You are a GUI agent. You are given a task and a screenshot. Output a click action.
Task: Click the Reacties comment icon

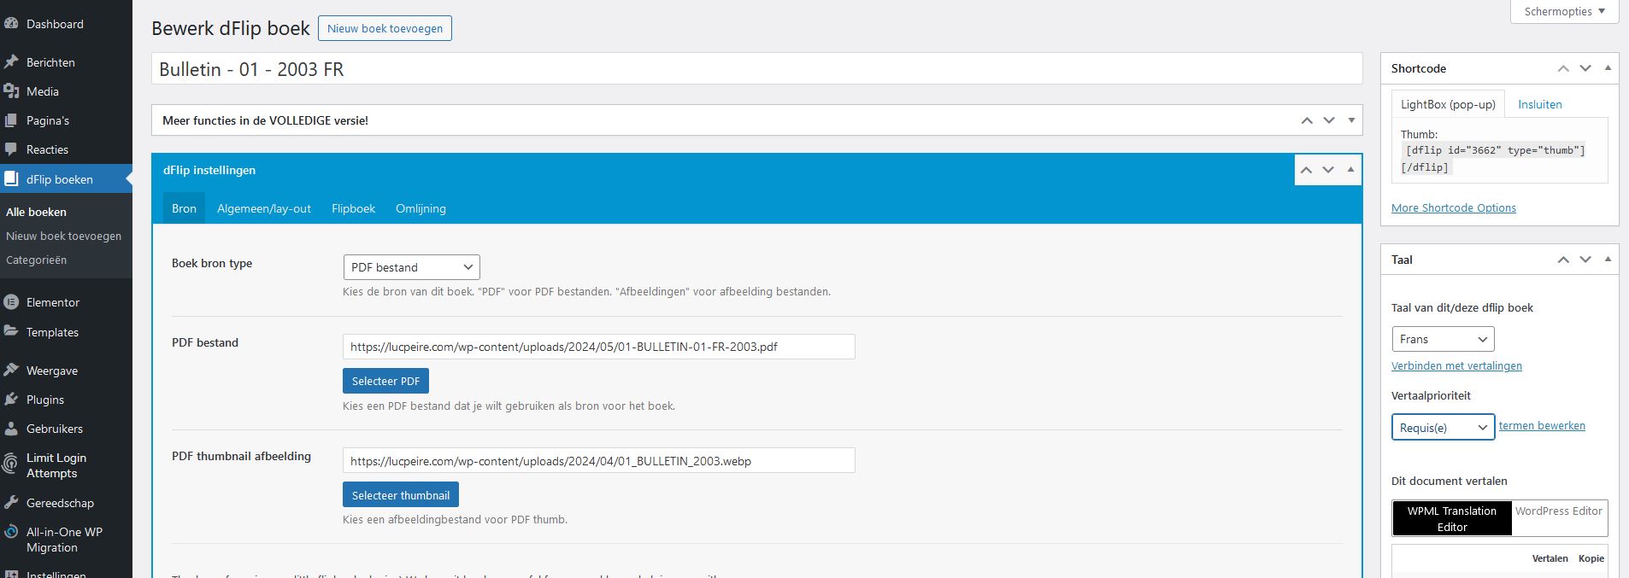point(11,149)
